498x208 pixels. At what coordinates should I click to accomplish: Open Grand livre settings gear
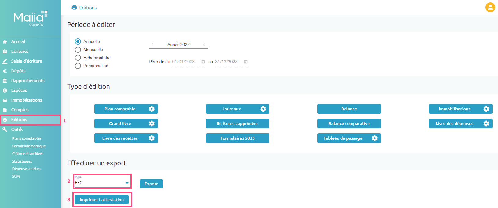click(x=152, y=124)
